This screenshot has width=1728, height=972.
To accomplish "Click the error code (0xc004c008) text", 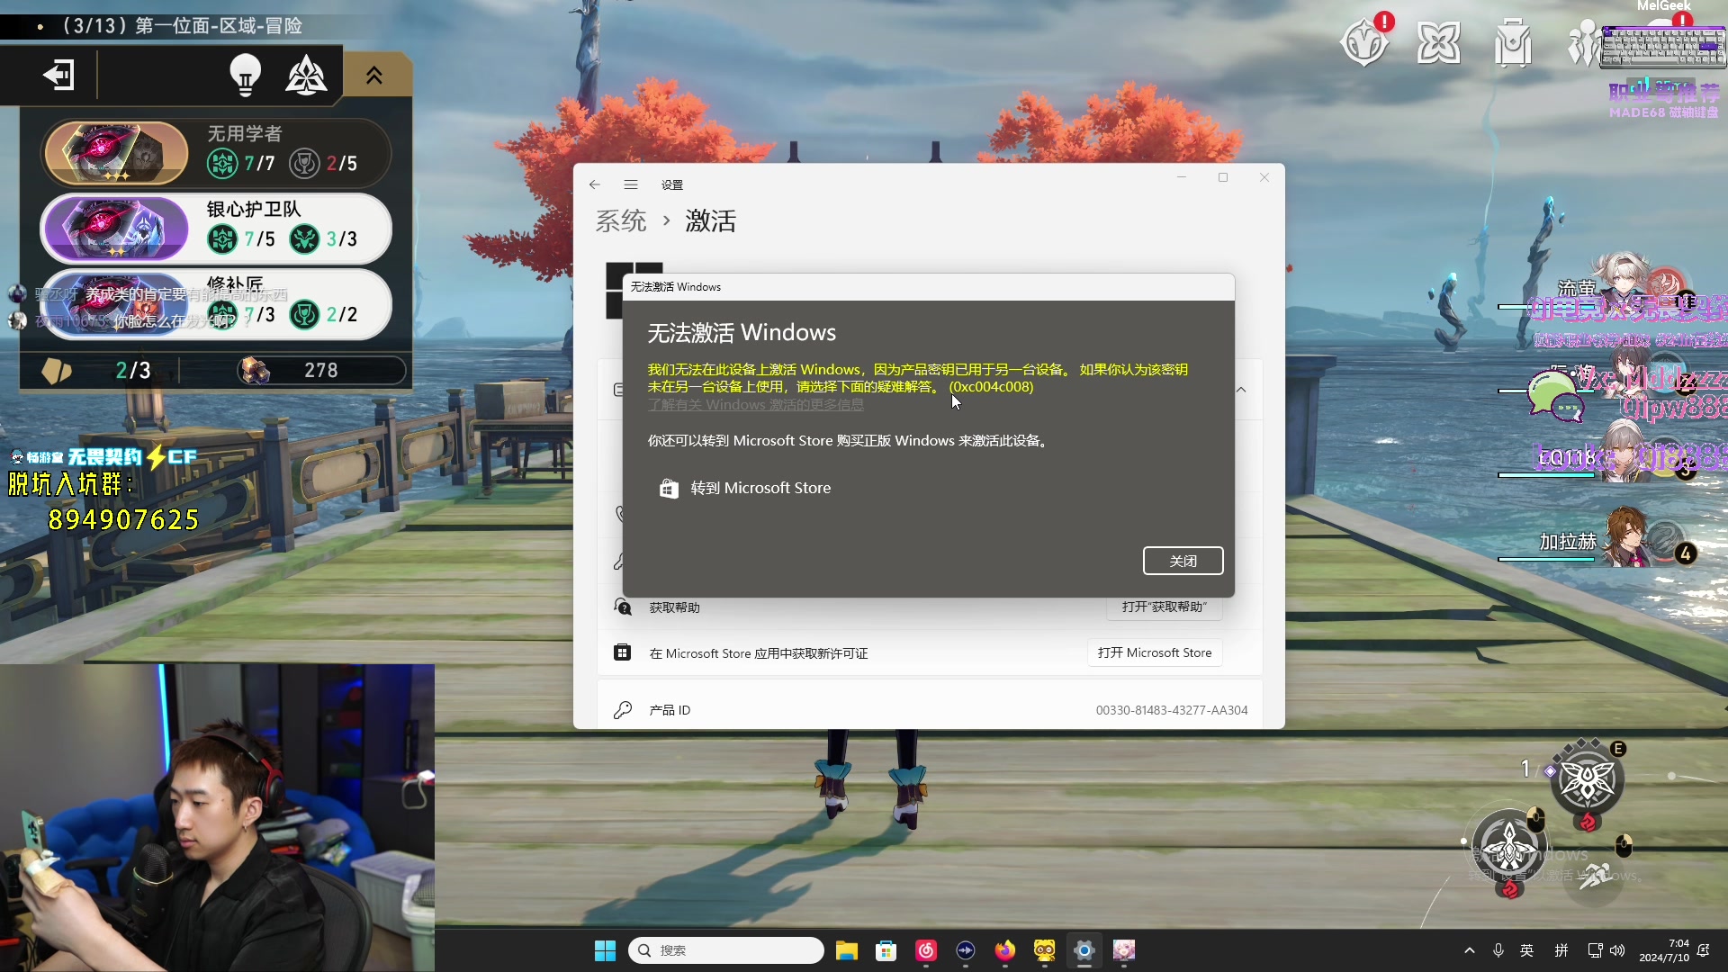I will (x=991, y=387).
